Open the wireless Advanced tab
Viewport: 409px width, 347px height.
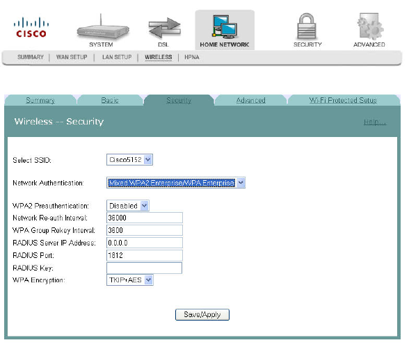pos(250,100)
